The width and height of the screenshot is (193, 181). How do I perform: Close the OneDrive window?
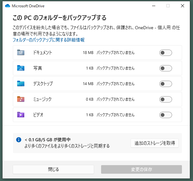coord(183,6)
